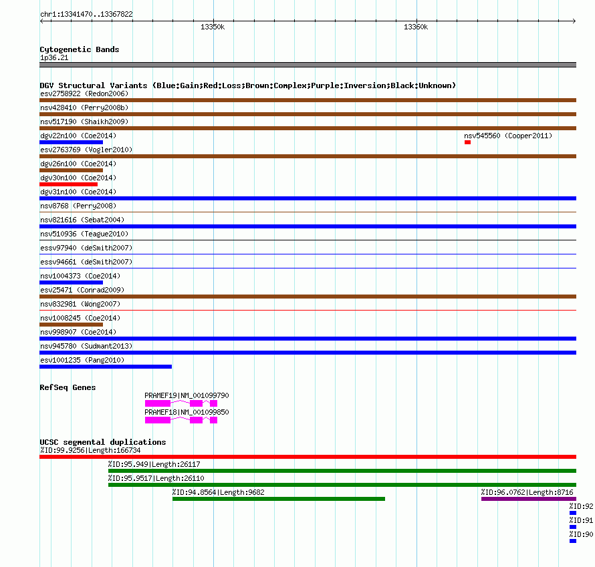
Task: Select the dgv22n100 (Coe2014) blue gain bar
Action: [71, 142]
